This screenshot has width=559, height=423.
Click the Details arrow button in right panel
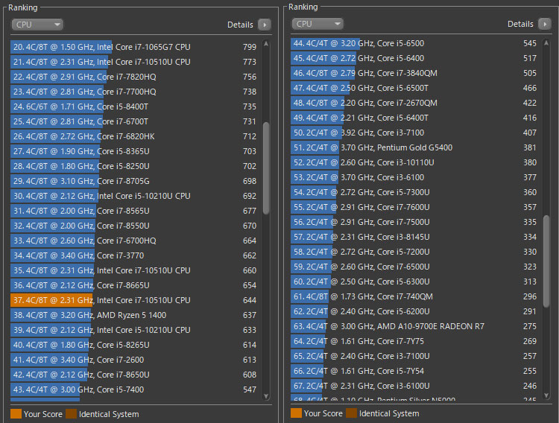click(545, 24)
